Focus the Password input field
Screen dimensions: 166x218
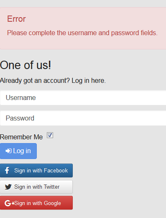83,118
